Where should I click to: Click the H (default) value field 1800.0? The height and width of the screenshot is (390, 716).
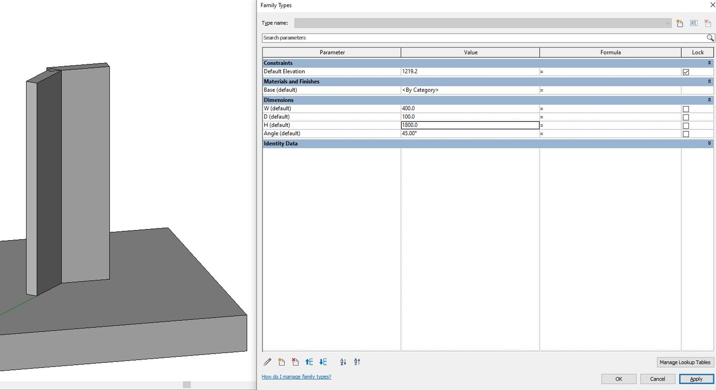(470, 125)
